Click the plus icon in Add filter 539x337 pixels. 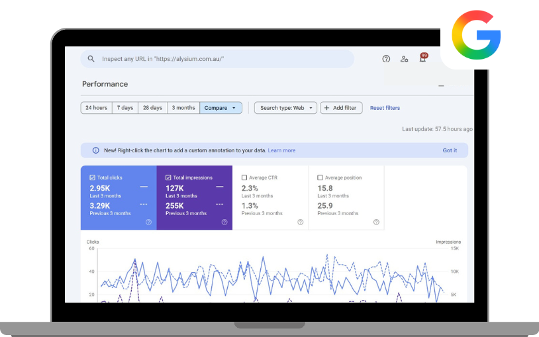326,108
